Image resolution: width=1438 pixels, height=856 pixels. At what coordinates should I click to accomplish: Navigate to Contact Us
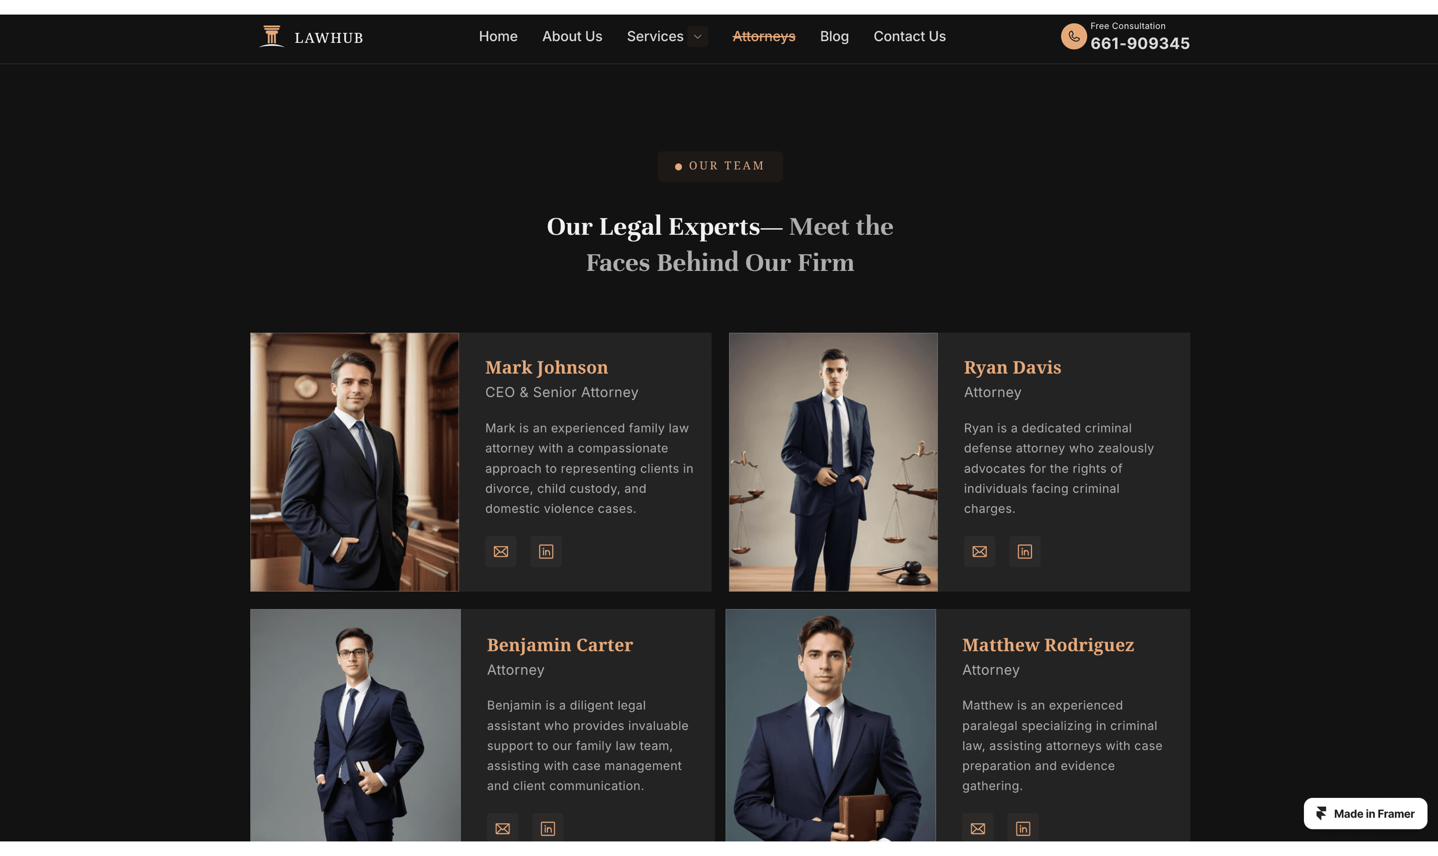point(909,36)
